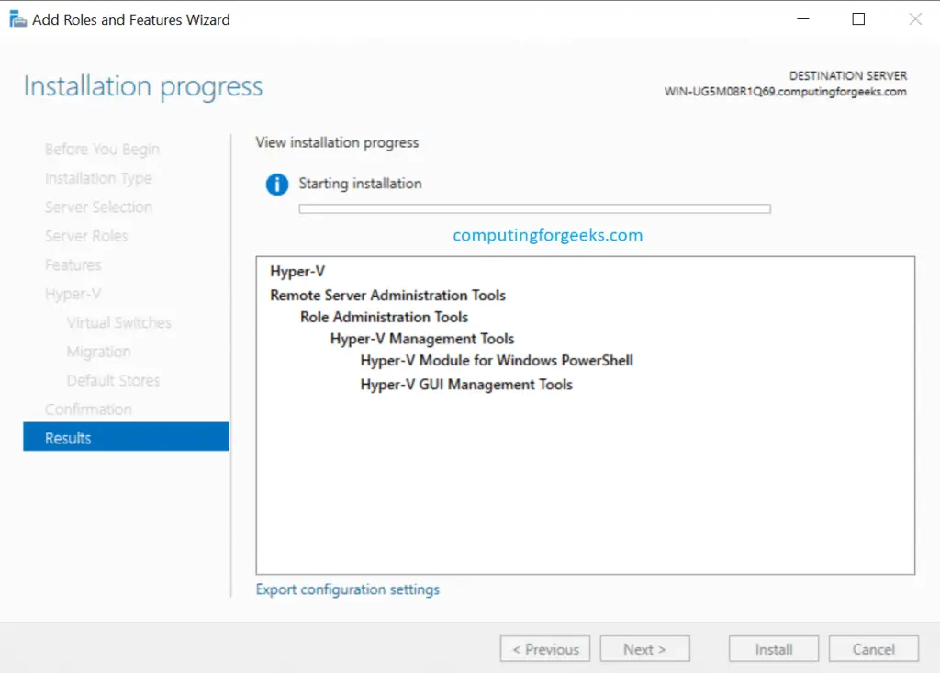Screen dimensions: 940x673
Task: Click the Install button
Action: 773,649
